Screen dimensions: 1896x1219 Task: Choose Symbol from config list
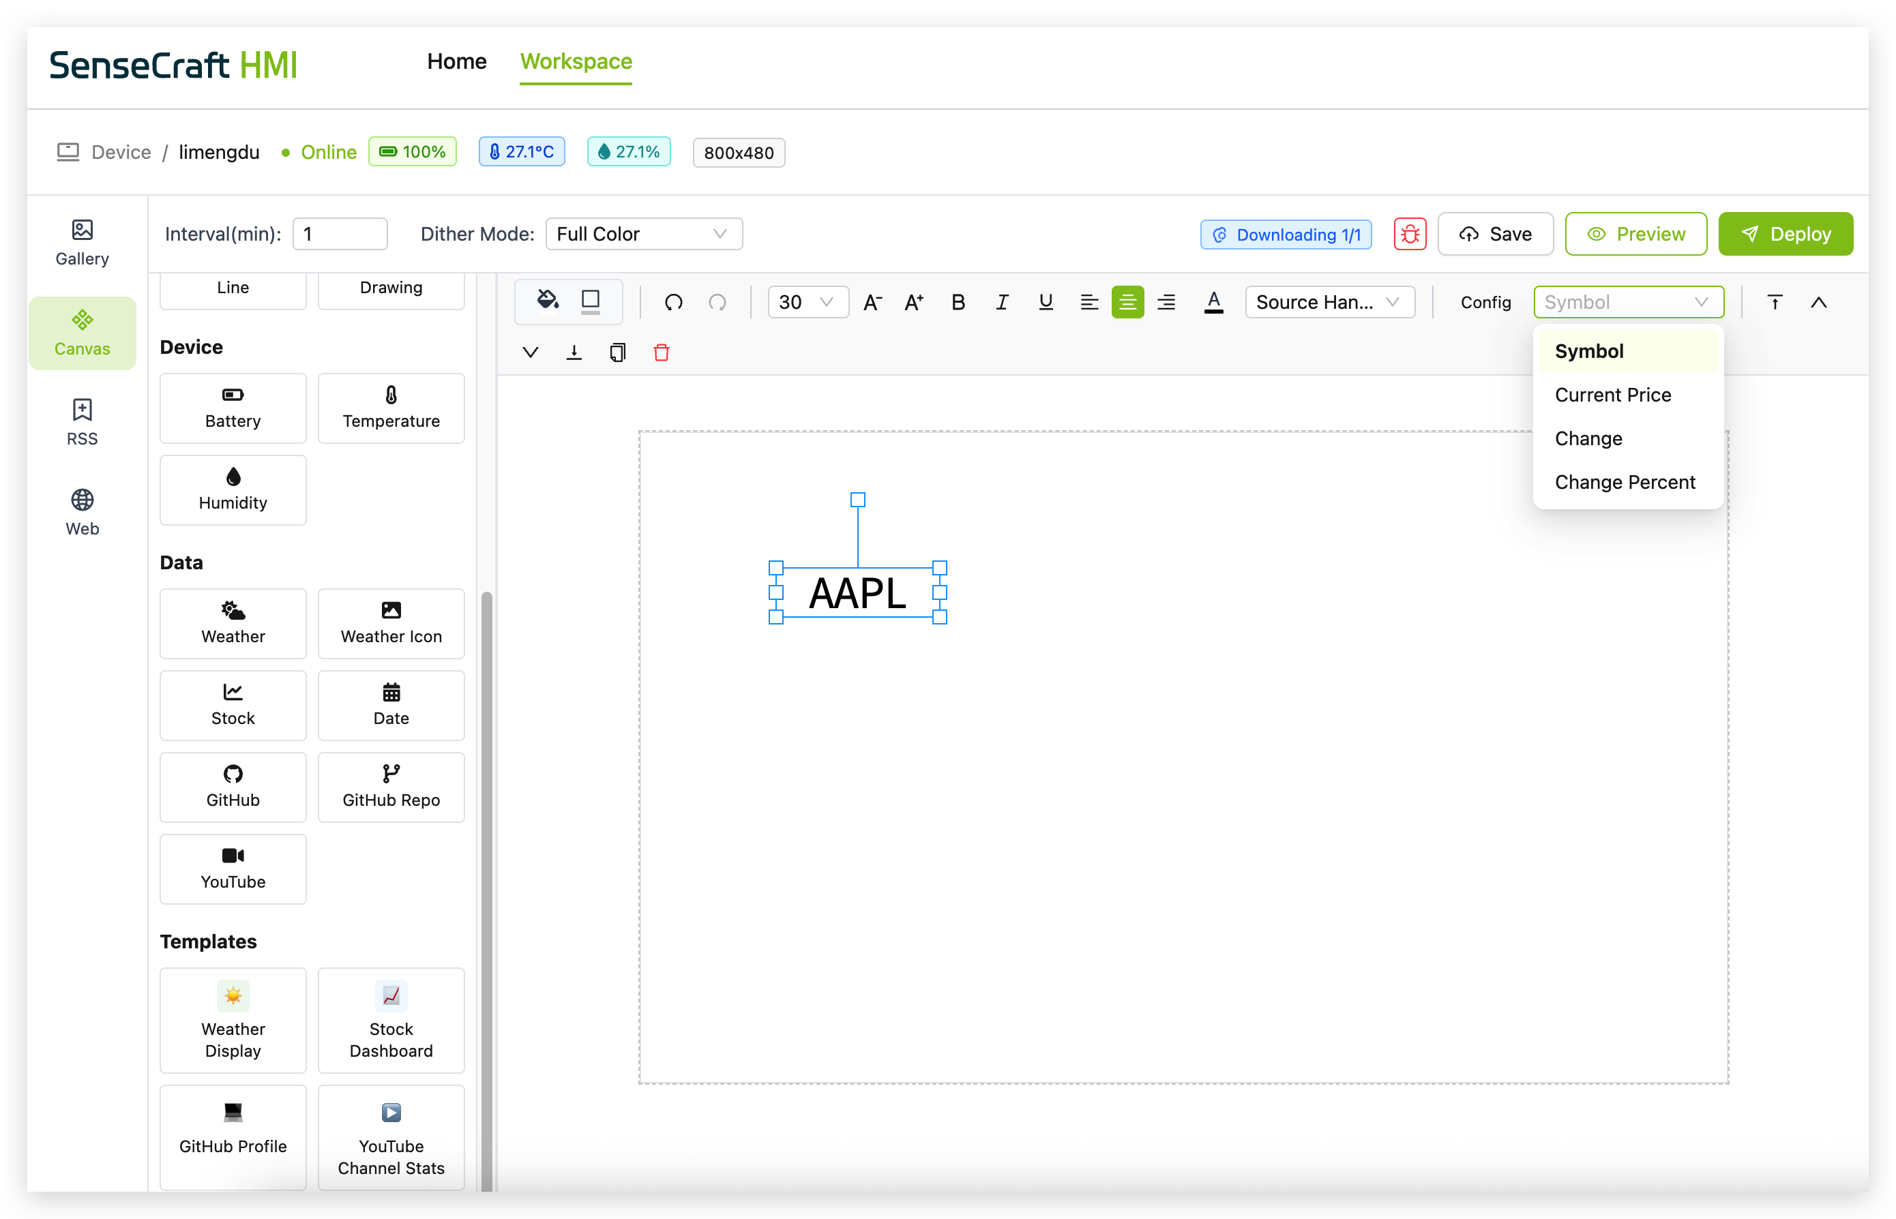tap(1628, 350)
